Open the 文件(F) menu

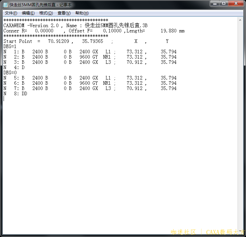11,13
